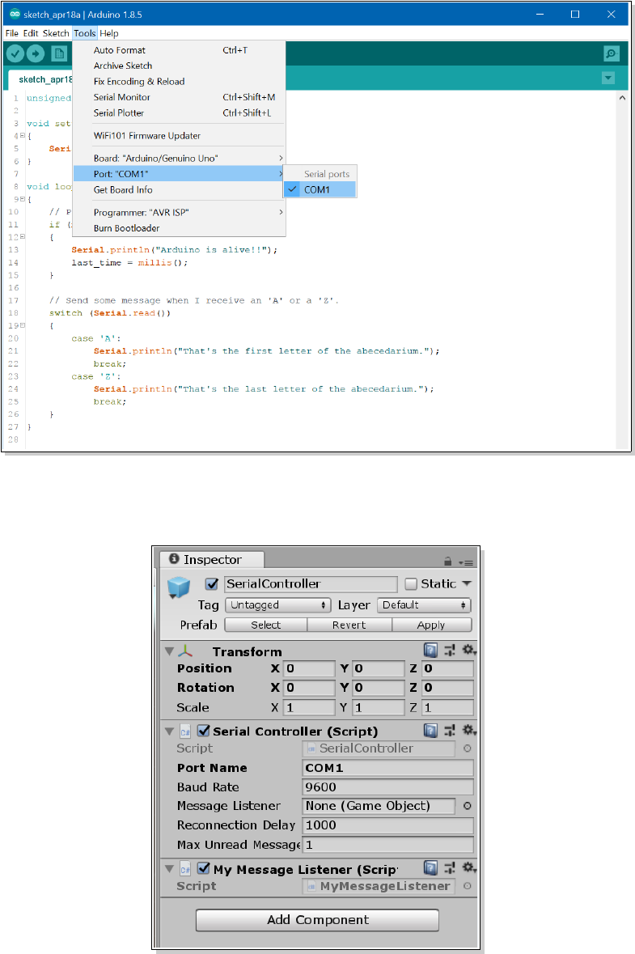Click the Arduino editor scroll up arrow

(621, 98)
